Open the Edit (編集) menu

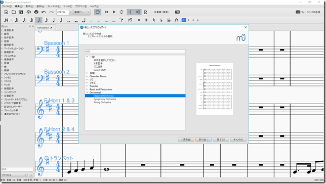pyautogui.click(x=19, y=7)
